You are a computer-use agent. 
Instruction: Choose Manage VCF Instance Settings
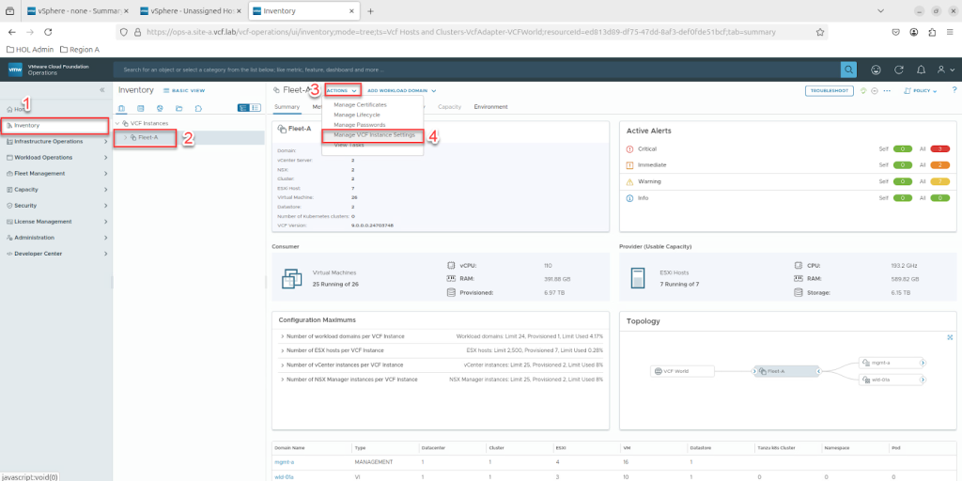(x=374, y=135)
